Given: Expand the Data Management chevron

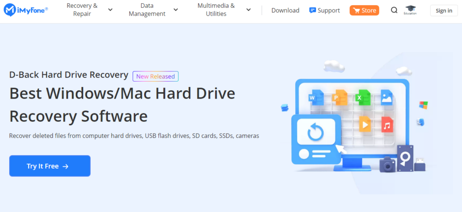Looking at the screenshot, I should (x=176, y=10).
